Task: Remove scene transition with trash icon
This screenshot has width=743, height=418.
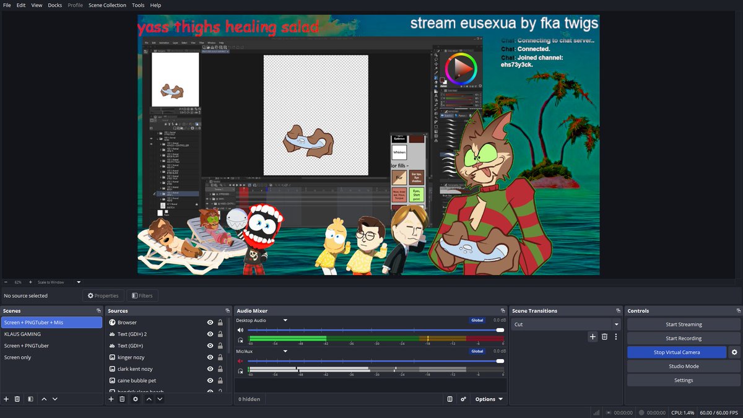Action: click(604, 337)
